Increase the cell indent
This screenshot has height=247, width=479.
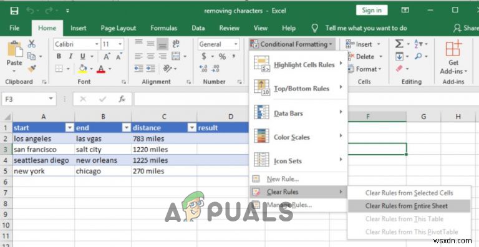pyautogui.click(x=150, y=69)
